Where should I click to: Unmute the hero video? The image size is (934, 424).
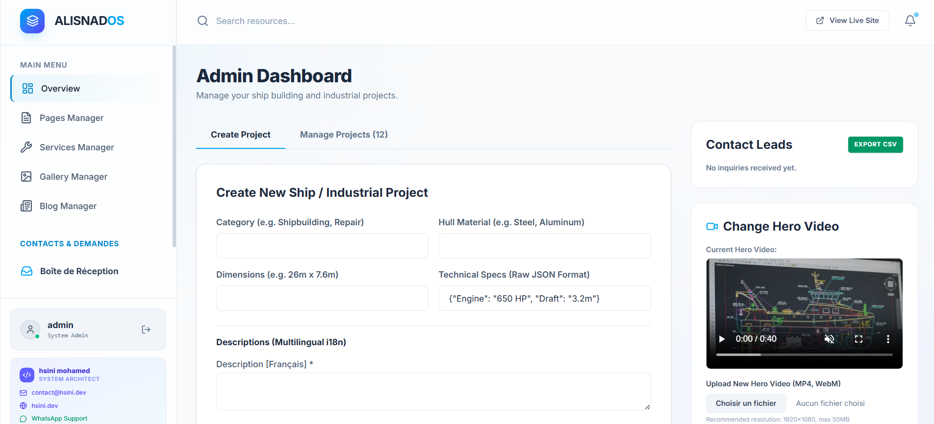pyautogui.click(x=829, y=339)
